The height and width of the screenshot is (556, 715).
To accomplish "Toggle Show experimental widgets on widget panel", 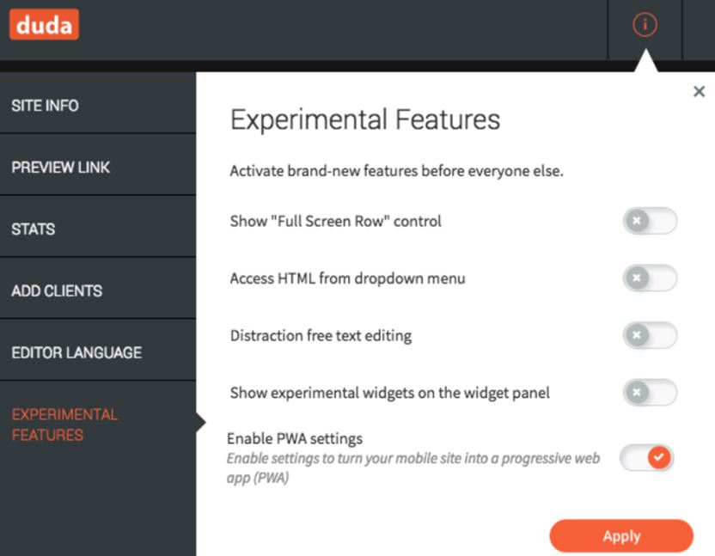I will tap(650, 392).
